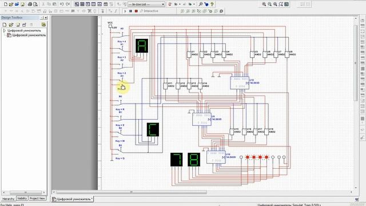
Task: Click the Interactive analysis button
Action: pyautogui.click(x=149, y=11)
